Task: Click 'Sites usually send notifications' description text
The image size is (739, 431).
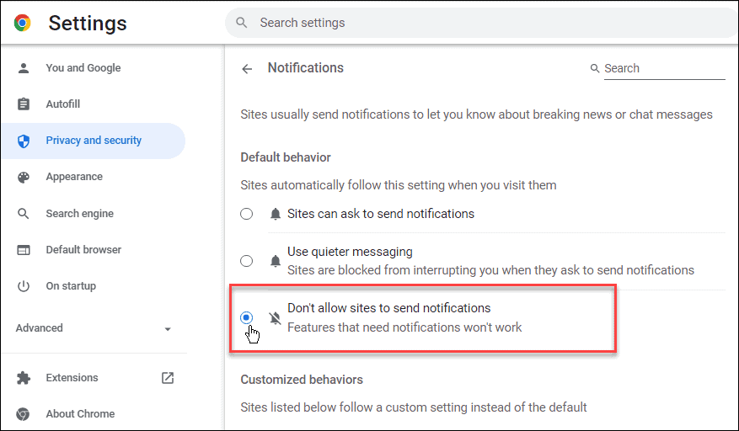Action: [476, 114]
